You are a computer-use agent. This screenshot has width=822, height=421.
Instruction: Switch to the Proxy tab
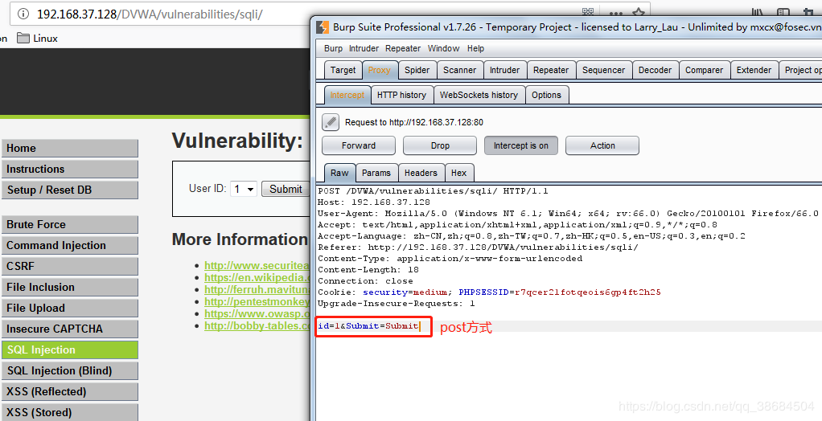pos(379,70)
